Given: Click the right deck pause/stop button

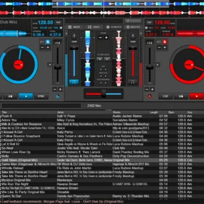Looking at the screenshot, I should [x=181, y=96].
